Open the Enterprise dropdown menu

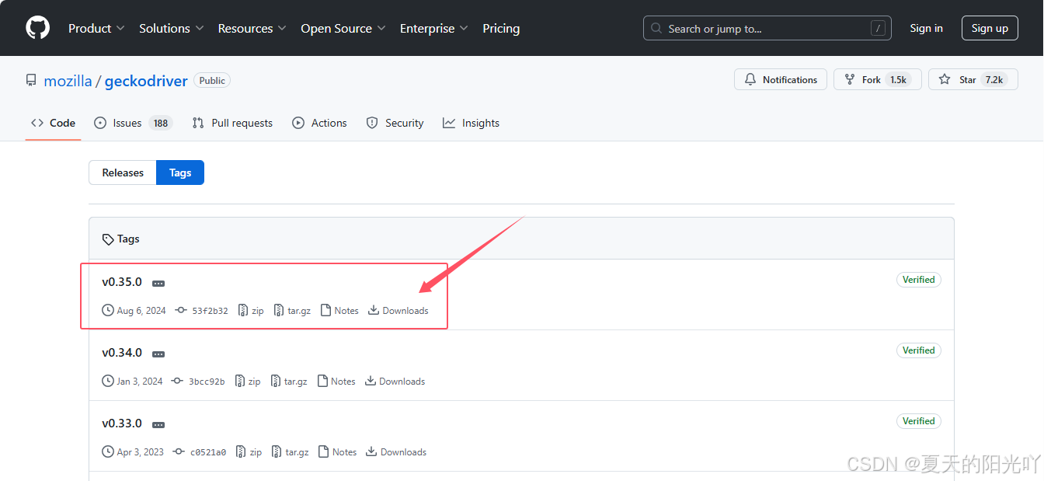pyautogui.click(x=433, y=28)
